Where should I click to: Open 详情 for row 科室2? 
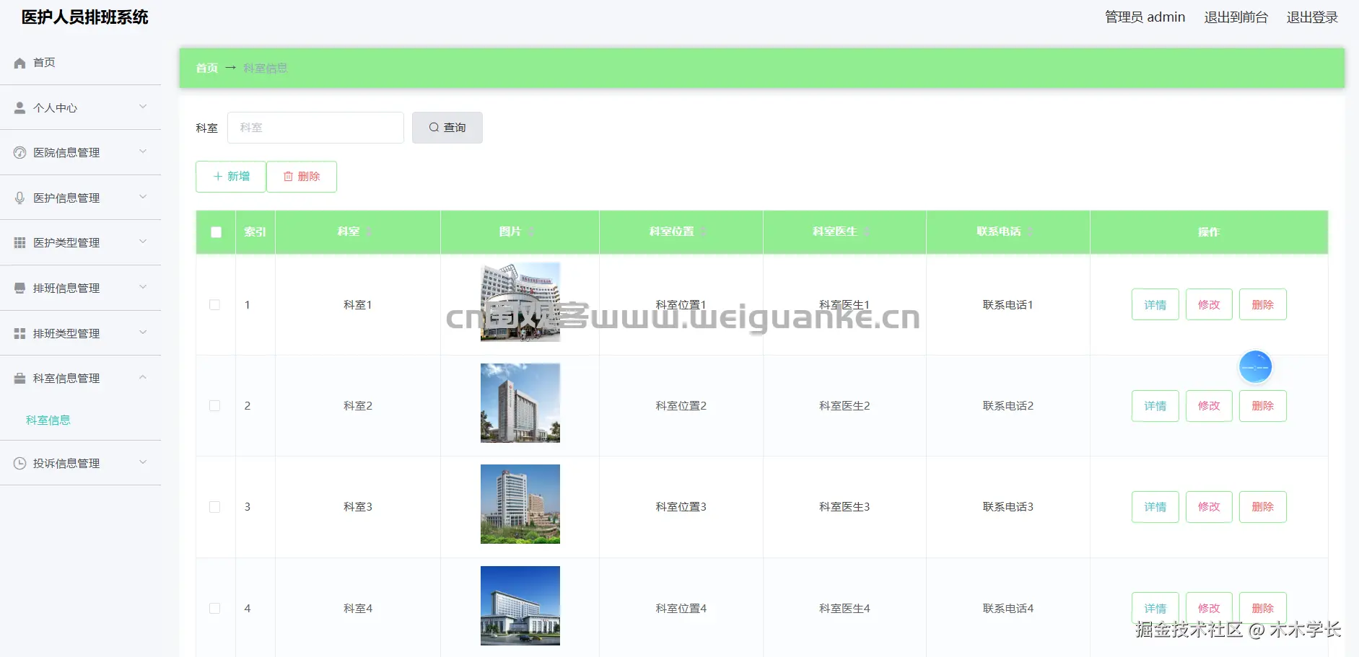point(1155,406)
